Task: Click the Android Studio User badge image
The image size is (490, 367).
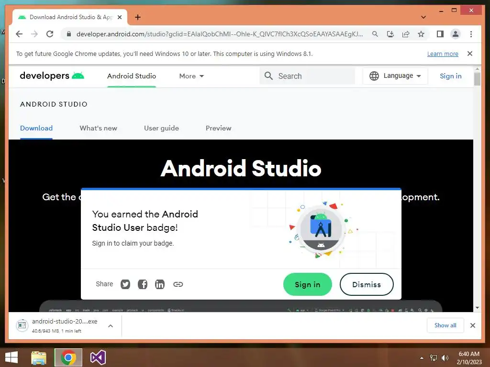Action: coord(321,229)
